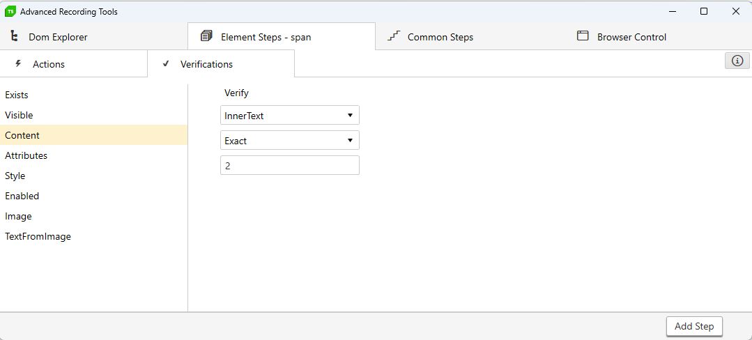Pick the Enabled verification

click(93, 196)
